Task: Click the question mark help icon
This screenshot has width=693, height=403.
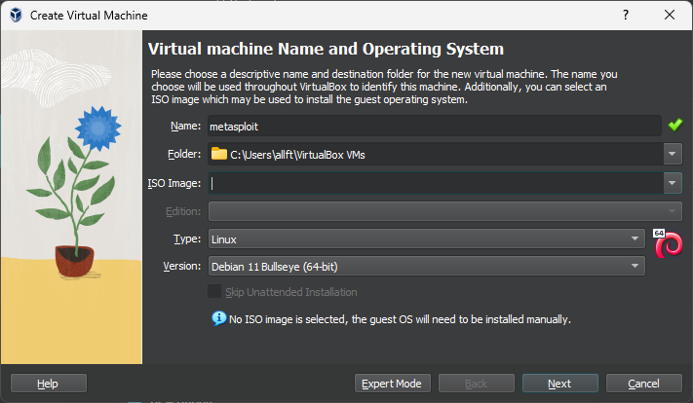Action: [x=626, y=15]
